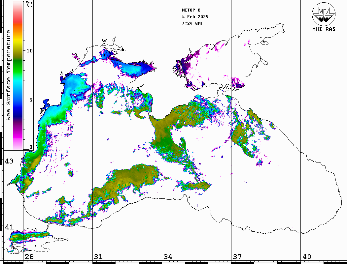Click the '4 Feb 2025' date text
This screenshot has width=347, height=264.
point(195,17)
